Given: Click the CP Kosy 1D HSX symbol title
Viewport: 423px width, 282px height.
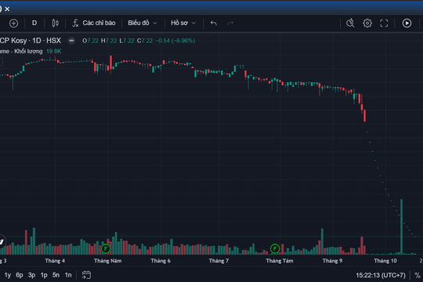Looking at the screenshot, I should pyautogui.click(x=31, y=41).
